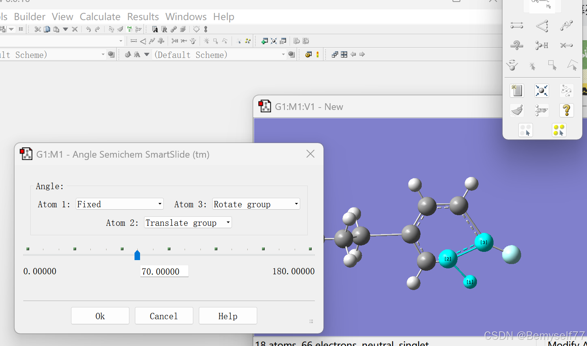Click the Undo arrow in main toolbar
This screenshot has height=346, width=587.
pos(88,29)
